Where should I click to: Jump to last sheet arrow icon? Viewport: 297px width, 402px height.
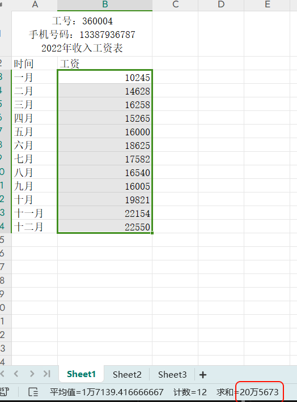click(46, 374)
